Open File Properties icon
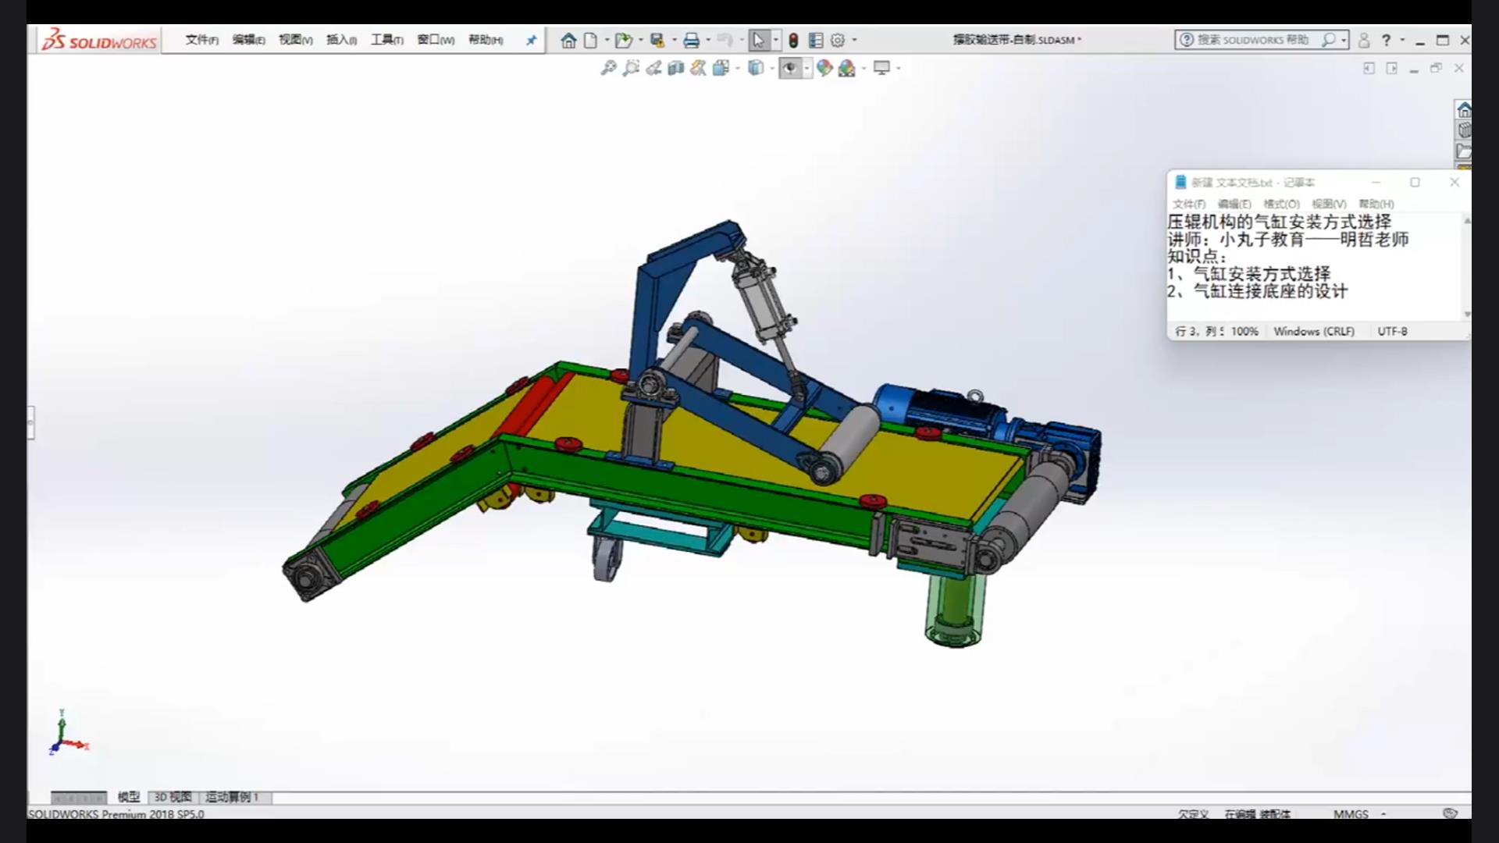The image size is (1499, 843). click(816, 41)
